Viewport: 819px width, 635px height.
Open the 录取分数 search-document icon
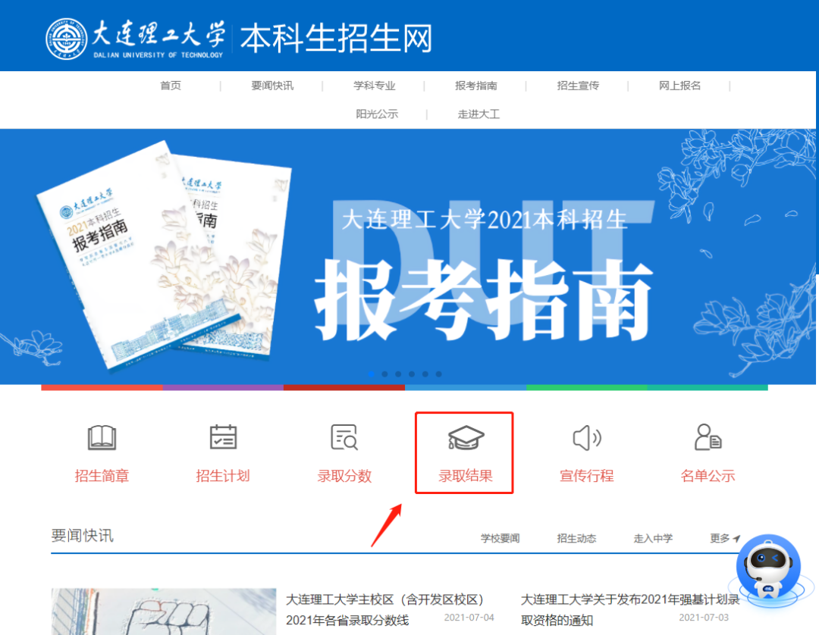coord(344,437)
